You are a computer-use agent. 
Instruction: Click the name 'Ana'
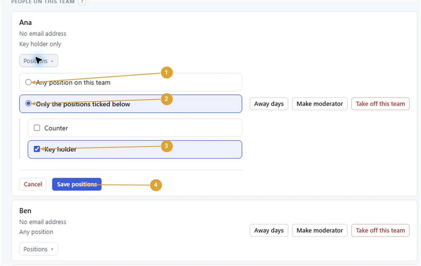coord(26,22)
